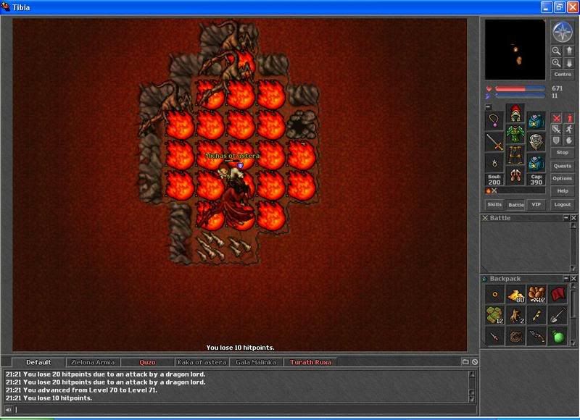This screenshot has height=420, width=580.
Task: Select the red cloth item in Backpack
Action: [558, 295]
